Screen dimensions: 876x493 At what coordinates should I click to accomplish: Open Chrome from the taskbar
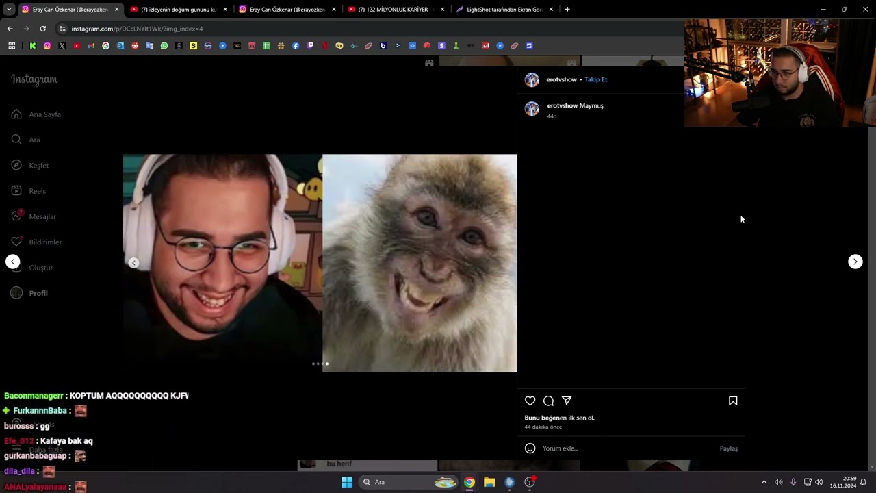pyautogui.click(x=469, y=482)
